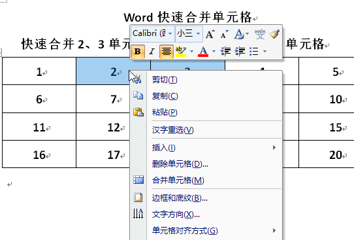The height and width of the screenshot is (240, 354).
Task: Select the Format Painter brush icon
Action: coord(274,34)
